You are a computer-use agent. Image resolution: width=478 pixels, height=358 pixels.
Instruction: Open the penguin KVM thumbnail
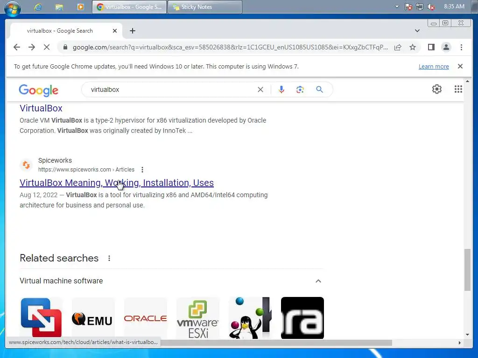click(x=250, y=317)
